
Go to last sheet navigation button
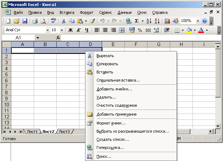21,132
